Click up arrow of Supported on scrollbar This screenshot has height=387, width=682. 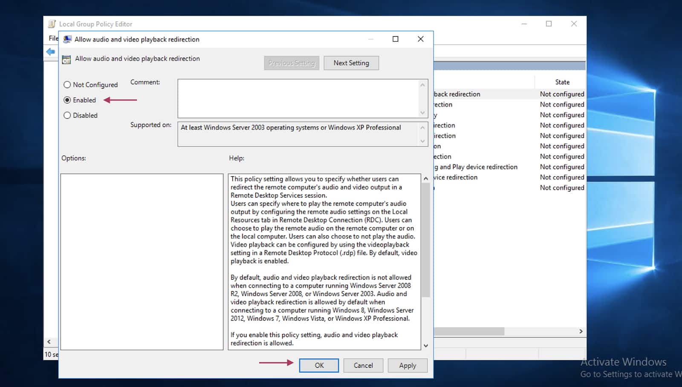pos(423,128)
